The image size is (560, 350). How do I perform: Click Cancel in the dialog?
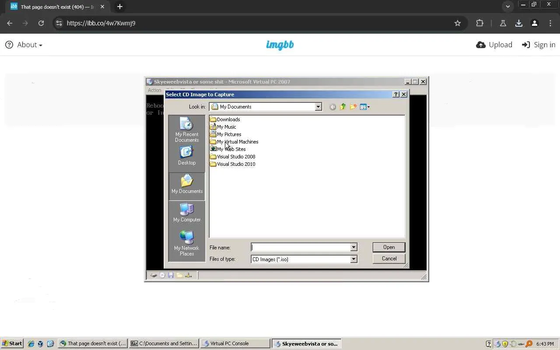(x=389, y=259)
